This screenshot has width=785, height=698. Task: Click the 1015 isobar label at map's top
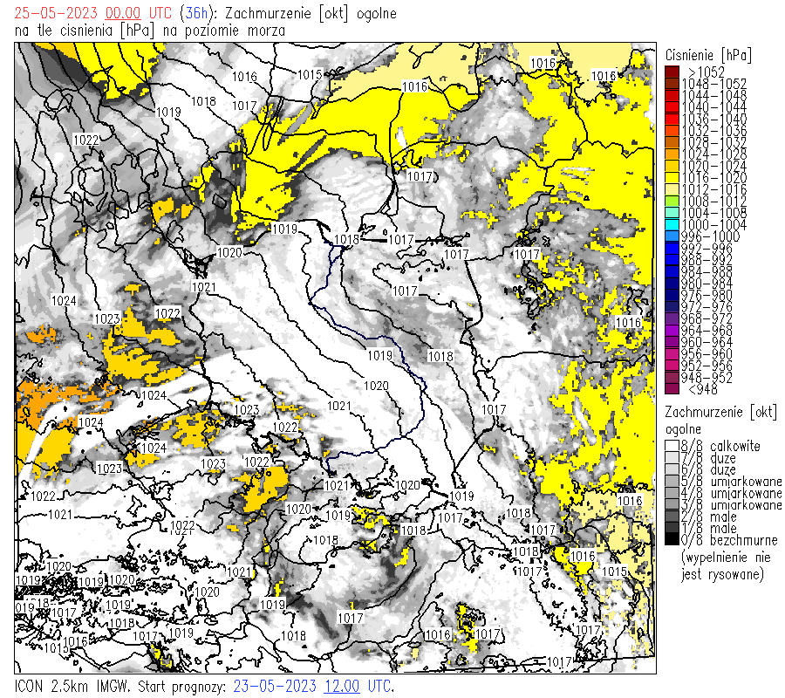pyautogui.click(x=311, y=75)
